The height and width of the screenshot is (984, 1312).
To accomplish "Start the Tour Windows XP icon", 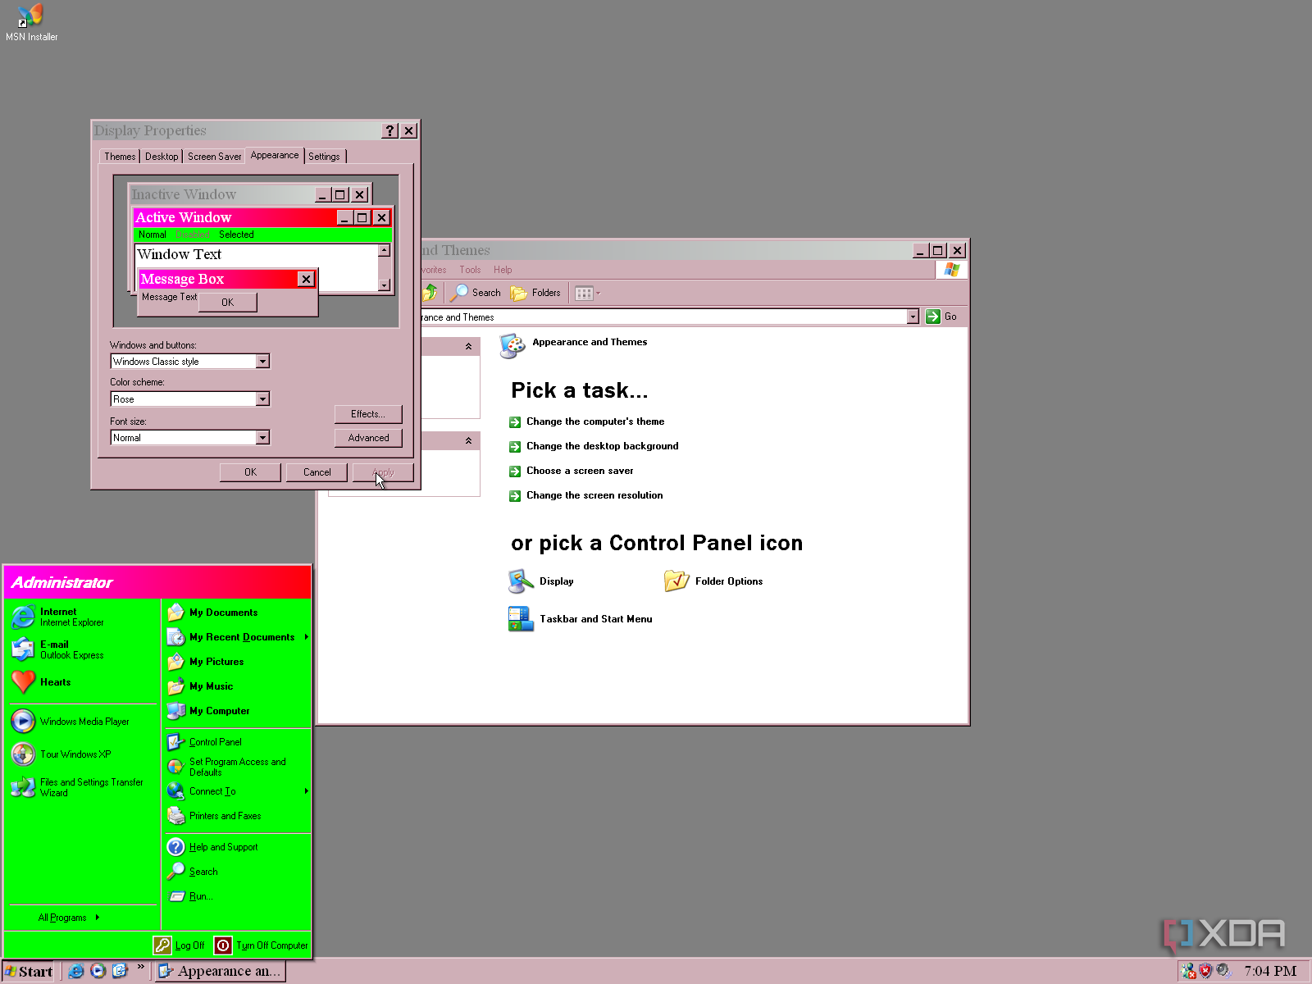I will 23,754.
